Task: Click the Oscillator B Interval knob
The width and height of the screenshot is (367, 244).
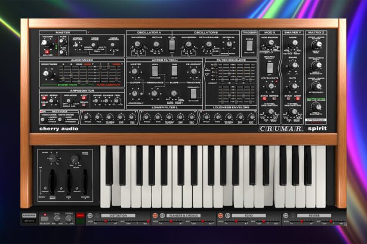Action: point(229,45)
